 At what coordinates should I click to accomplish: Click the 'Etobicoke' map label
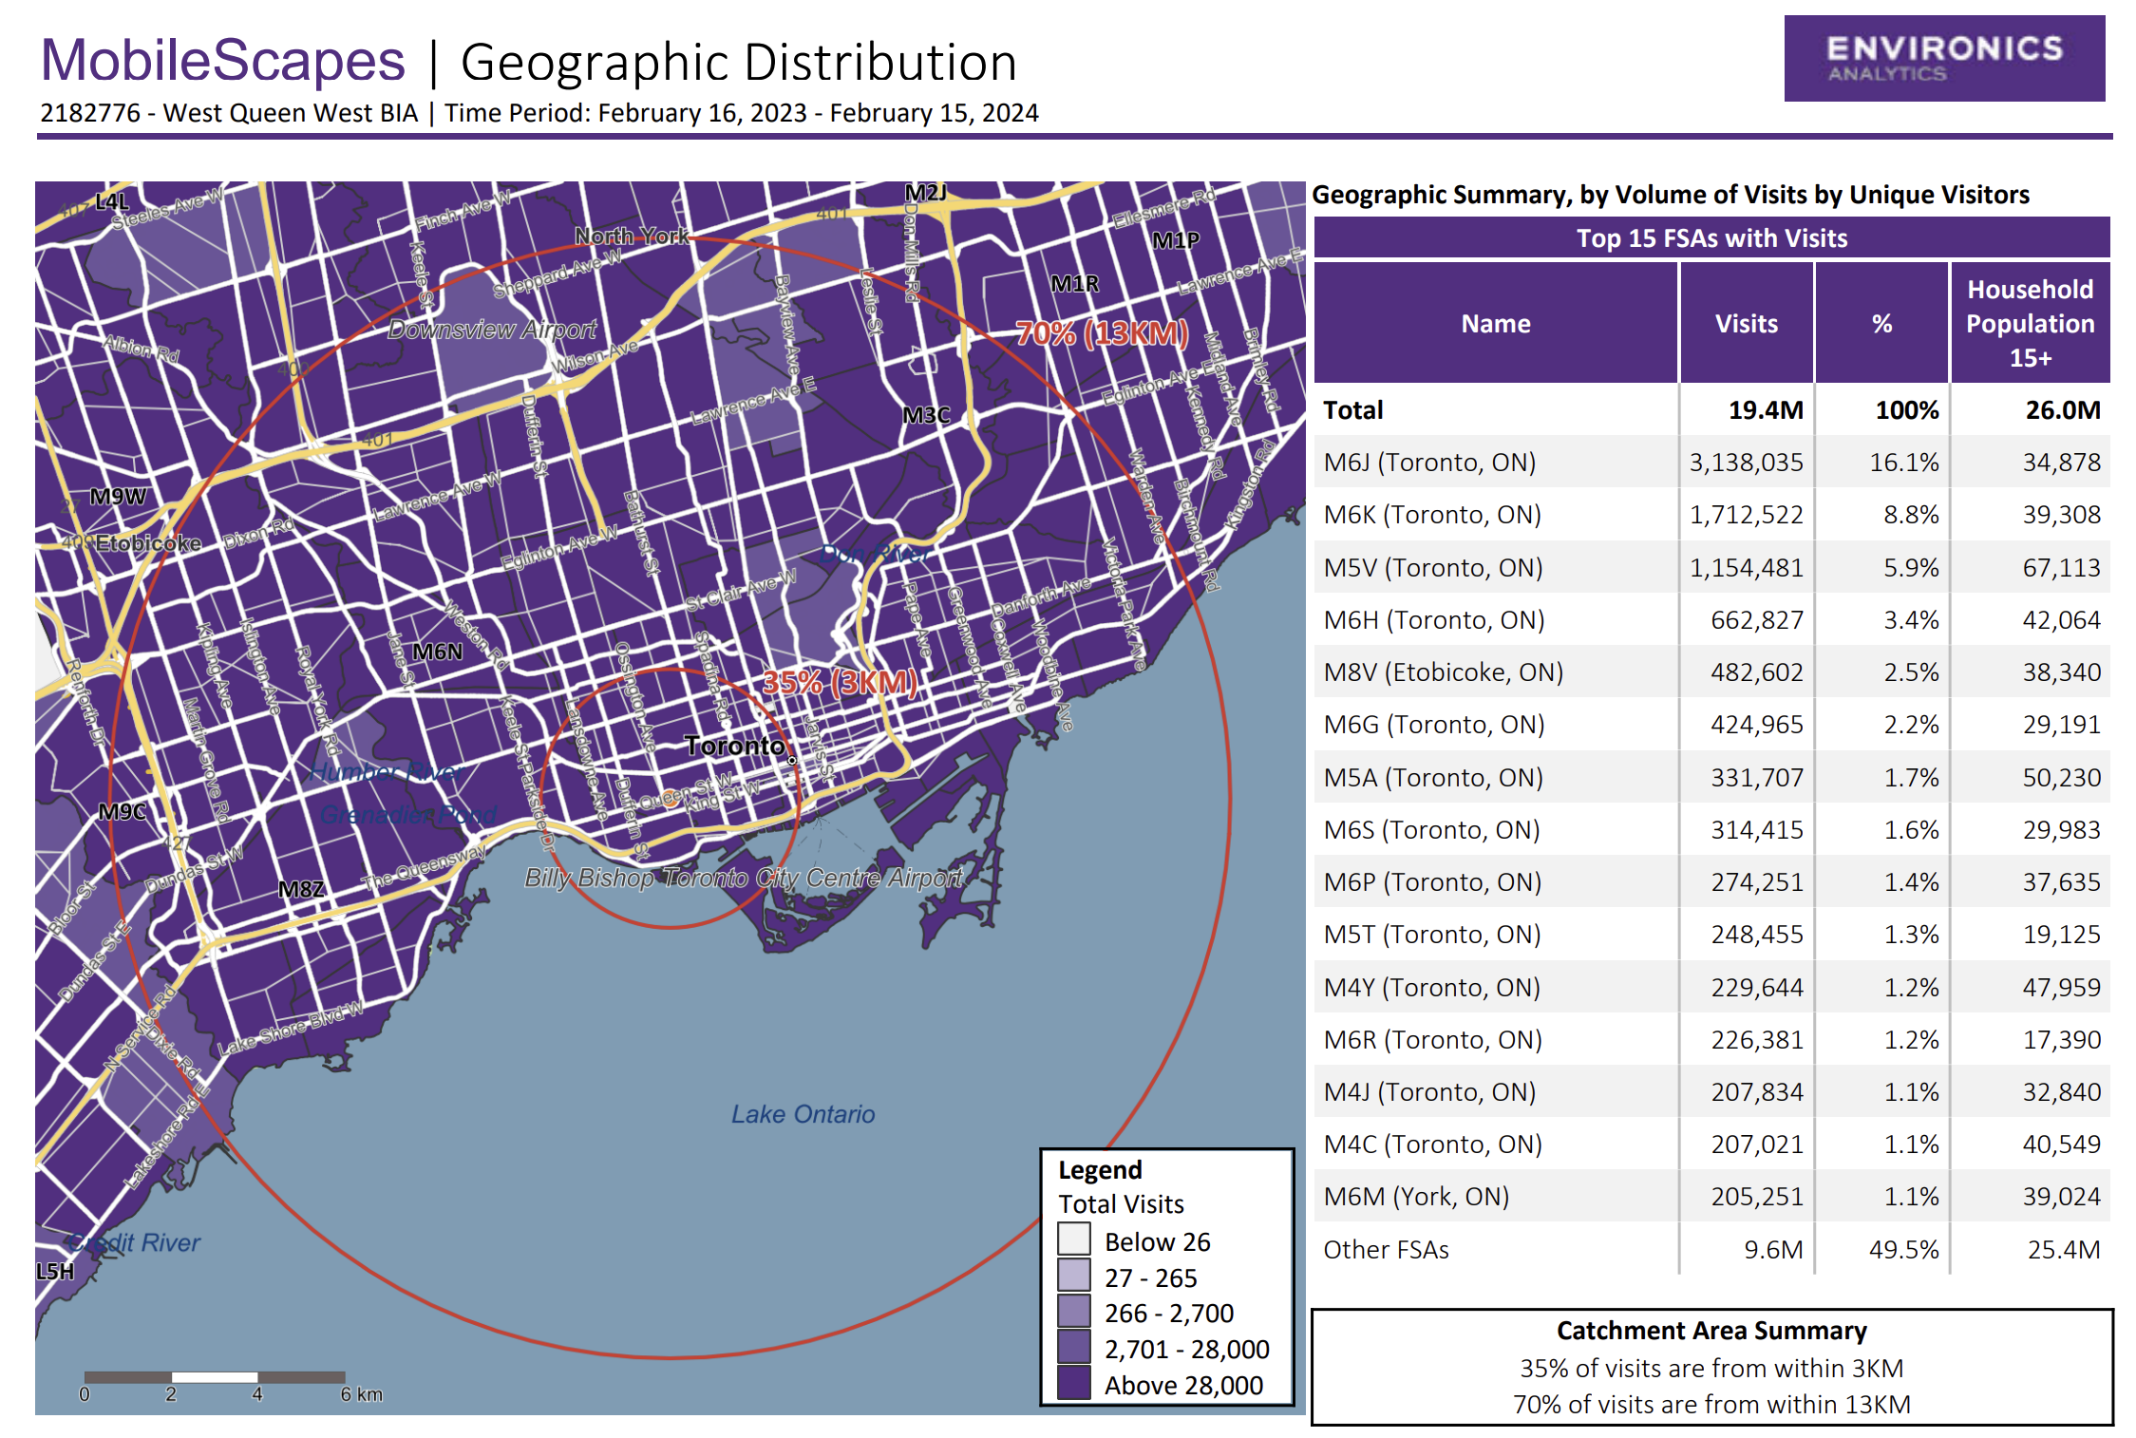coord(148,543)
